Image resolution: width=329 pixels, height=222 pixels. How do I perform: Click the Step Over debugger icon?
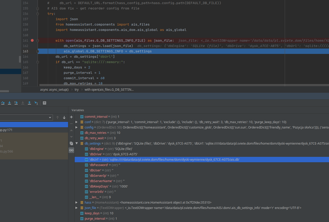click(3, 103)
